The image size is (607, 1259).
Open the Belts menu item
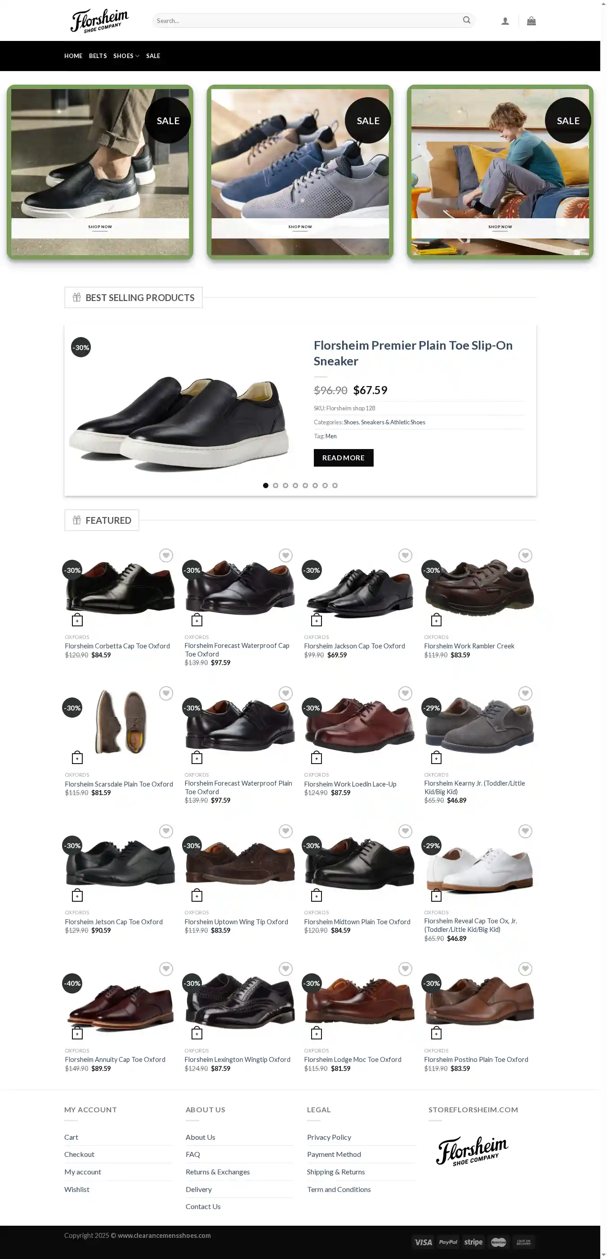tap(98, 56)
